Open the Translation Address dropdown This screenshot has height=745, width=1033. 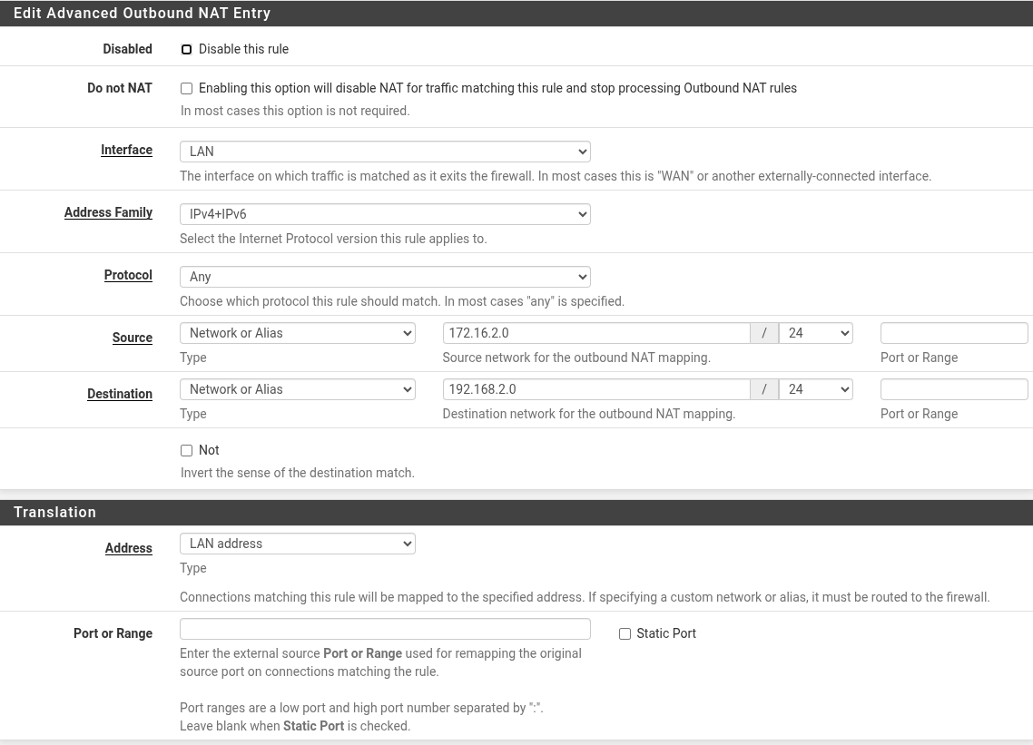(x=297, y=544)
